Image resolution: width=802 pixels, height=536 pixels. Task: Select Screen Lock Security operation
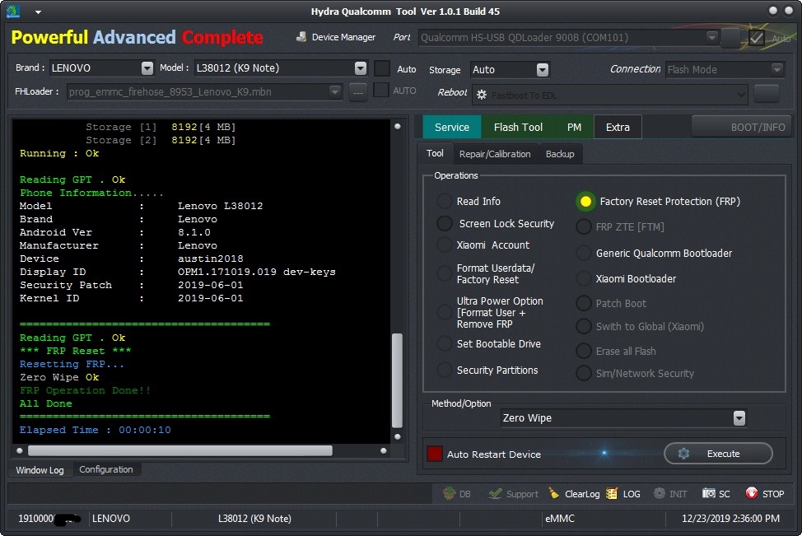pos(445,223)
